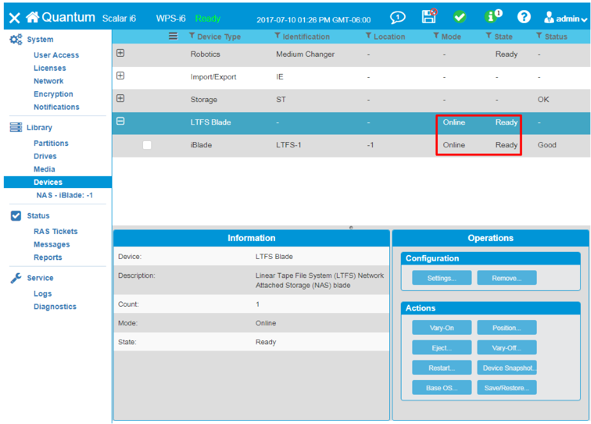Image resolution: width=591 pixels, height=424 pixels.
Task: Open Reports in the sidebar
Action: [48, 258]
